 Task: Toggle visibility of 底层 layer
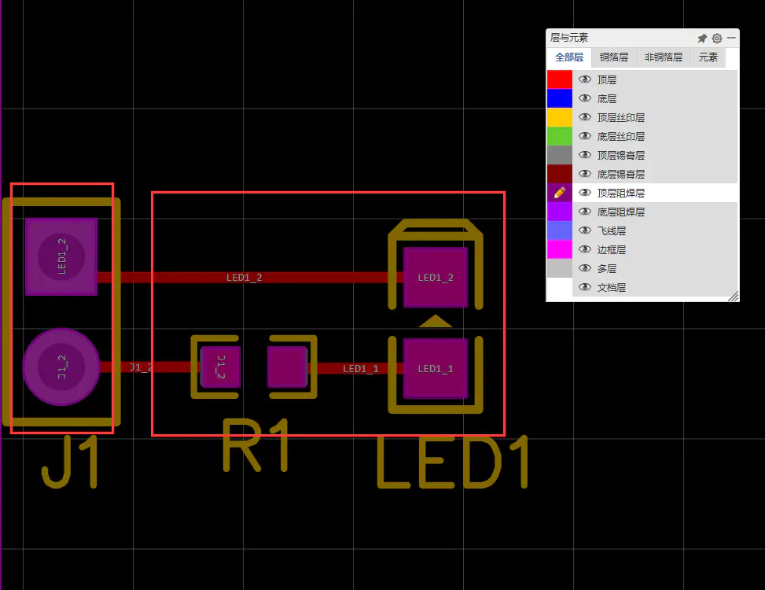coord(584,98)
